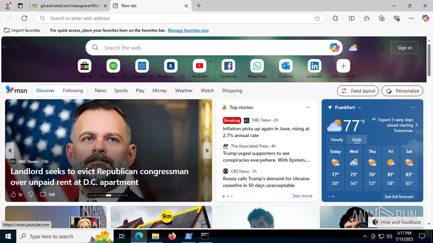Open the Copilot sidebar icon
The width and height of the screenshot is (433, 243).
(x=425, y=18)
